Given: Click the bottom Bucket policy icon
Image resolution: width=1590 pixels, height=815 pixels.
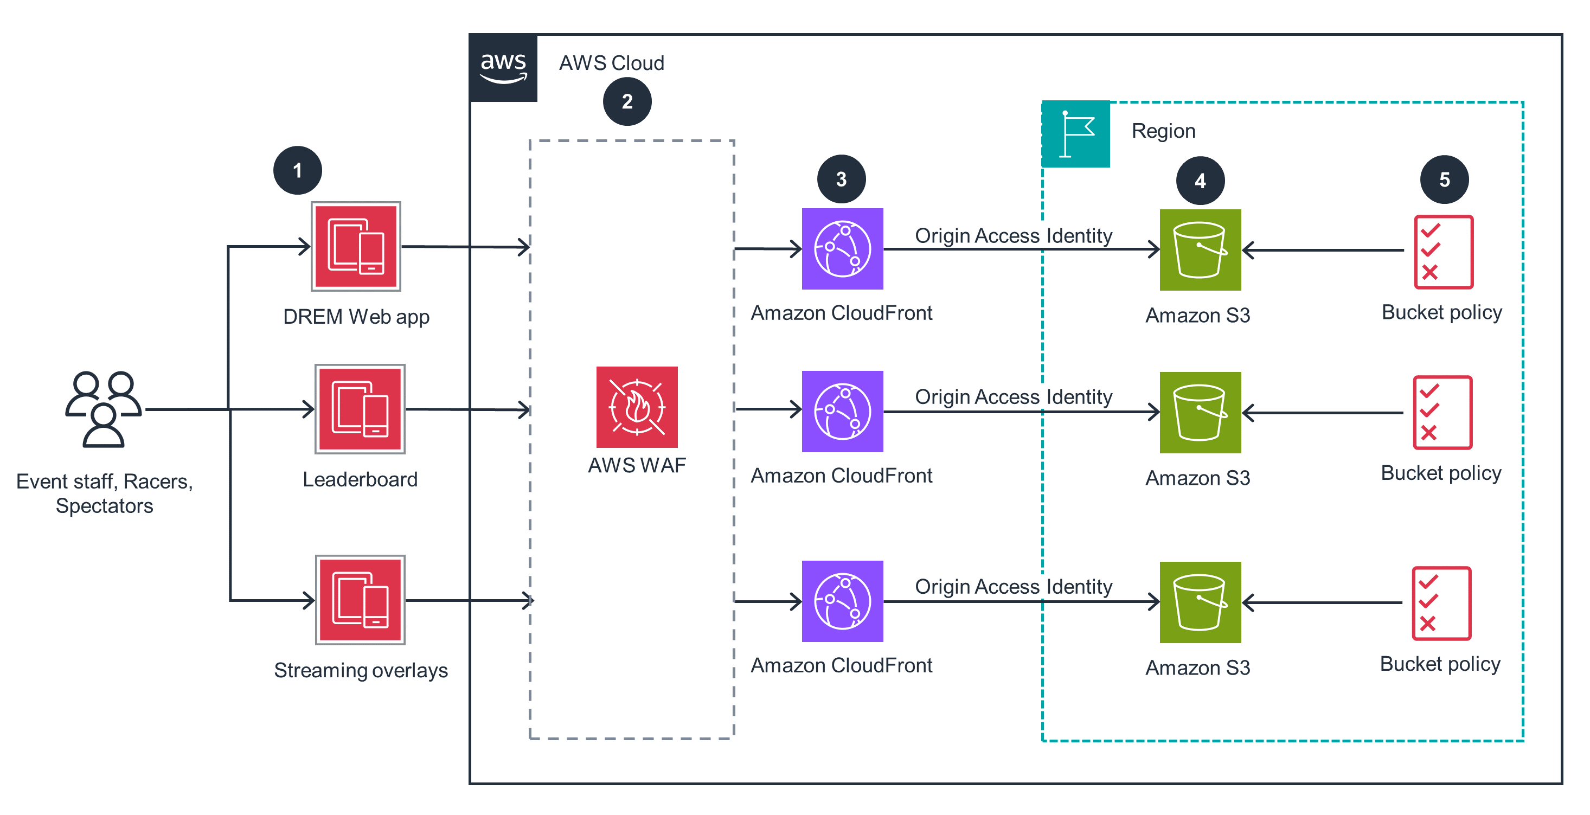Looking at the screenshot, I should tap(1442, 604).
